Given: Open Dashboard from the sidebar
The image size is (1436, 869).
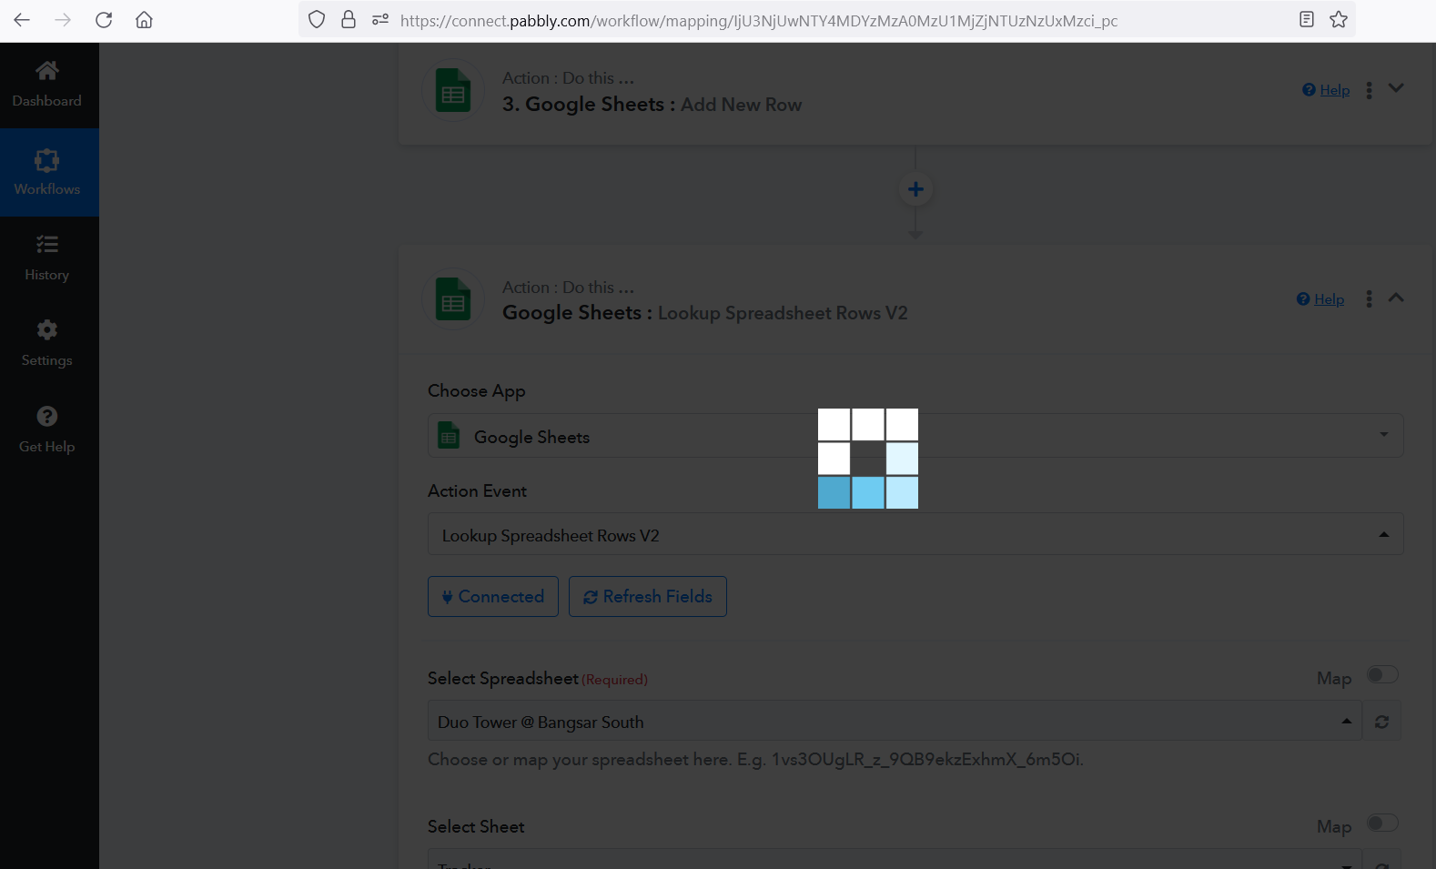Looking at the screenshot, I should 47,85.
